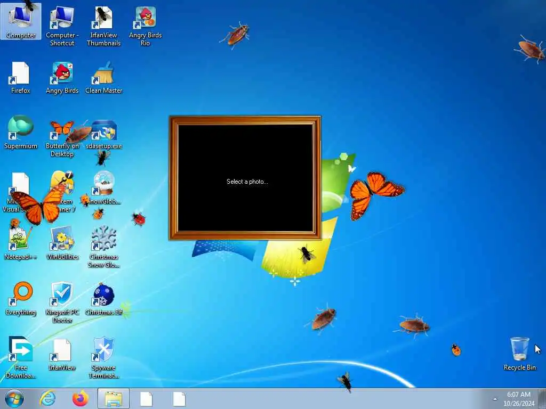Click the Christmas Elf ornament icon
Screen dimensions: 546x409
(104, 298)
